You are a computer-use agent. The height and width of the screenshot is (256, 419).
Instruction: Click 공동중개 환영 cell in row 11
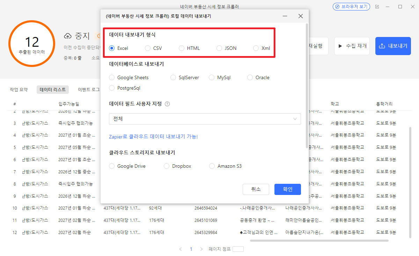(257, 220)
